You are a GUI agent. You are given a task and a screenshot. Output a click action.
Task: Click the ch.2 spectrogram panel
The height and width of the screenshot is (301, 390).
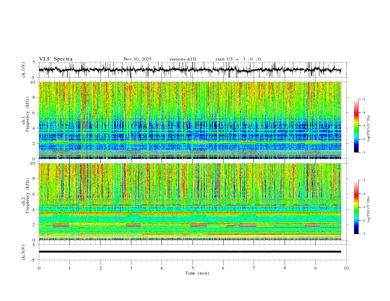coord(190,202)
